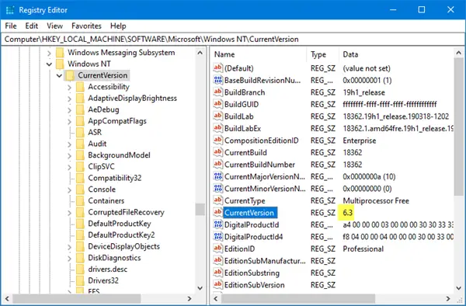
Task: Click the binary icon beside DigitalProductId
Action: click(x=217, y=224)
